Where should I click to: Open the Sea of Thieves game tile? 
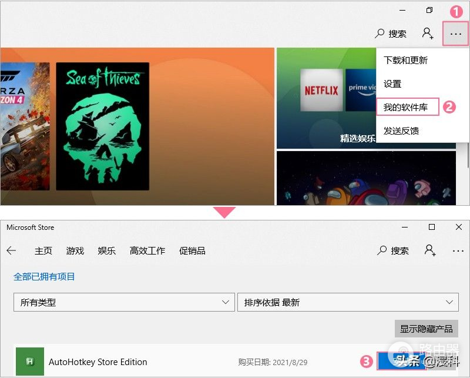[x=102, y=126]
